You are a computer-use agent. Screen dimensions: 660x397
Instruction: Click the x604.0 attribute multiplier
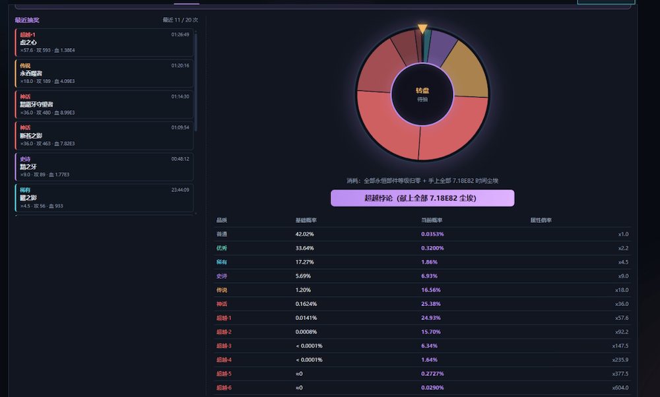pos(620,388)
